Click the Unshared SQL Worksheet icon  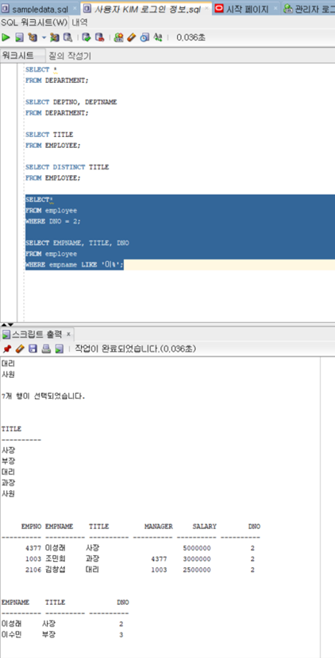pos(119,37)
